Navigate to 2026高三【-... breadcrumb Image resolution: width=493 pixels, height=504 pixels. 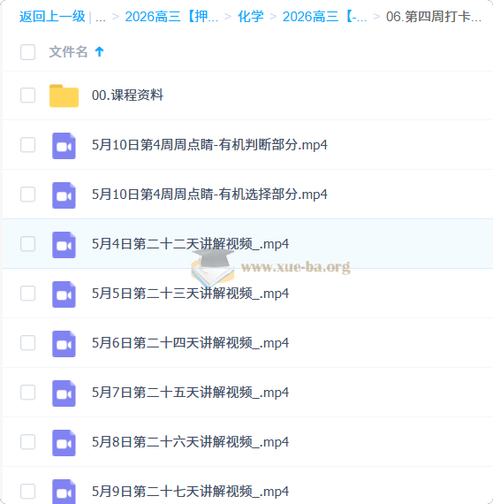(x=325, y=17)
